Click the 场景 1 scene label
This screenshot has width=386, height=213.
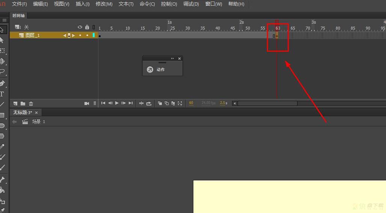(x=38, y=121)
